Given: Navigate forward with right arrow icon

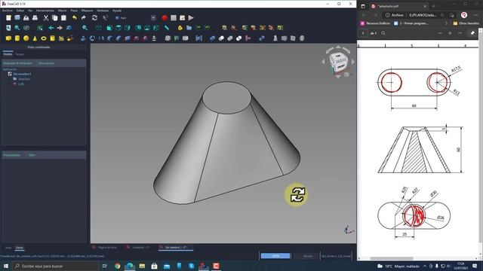Looking at the screenshot, I should [60, 28].
